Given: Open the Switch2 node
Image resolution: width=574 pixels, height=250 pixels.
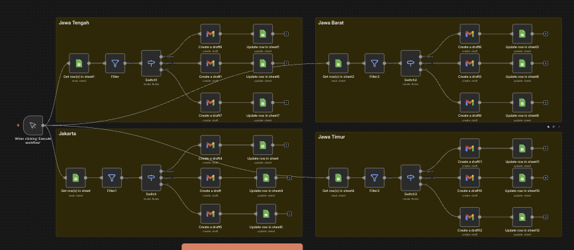Looking at the screenshot, I should [410, 63].
